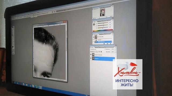Open the History tab
Viewport: 172px width, 96px height.
tap(95, 34)
